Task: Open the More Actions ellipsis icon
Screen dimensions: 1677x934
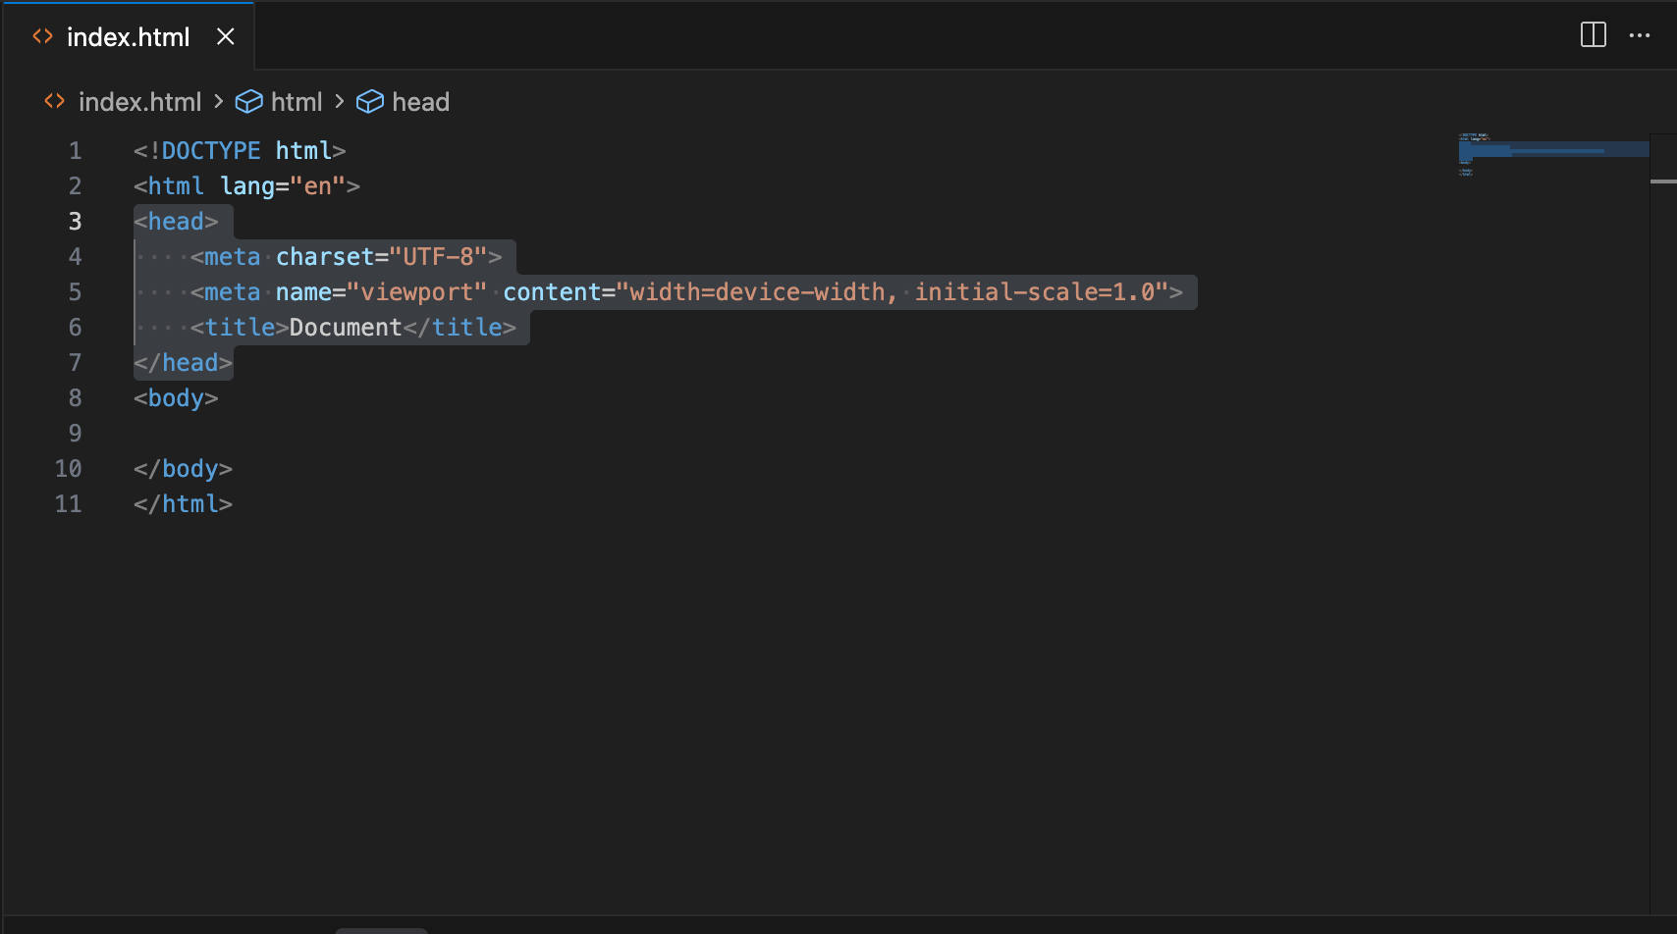Action: pyautogui.click(x=1641, y=35)
